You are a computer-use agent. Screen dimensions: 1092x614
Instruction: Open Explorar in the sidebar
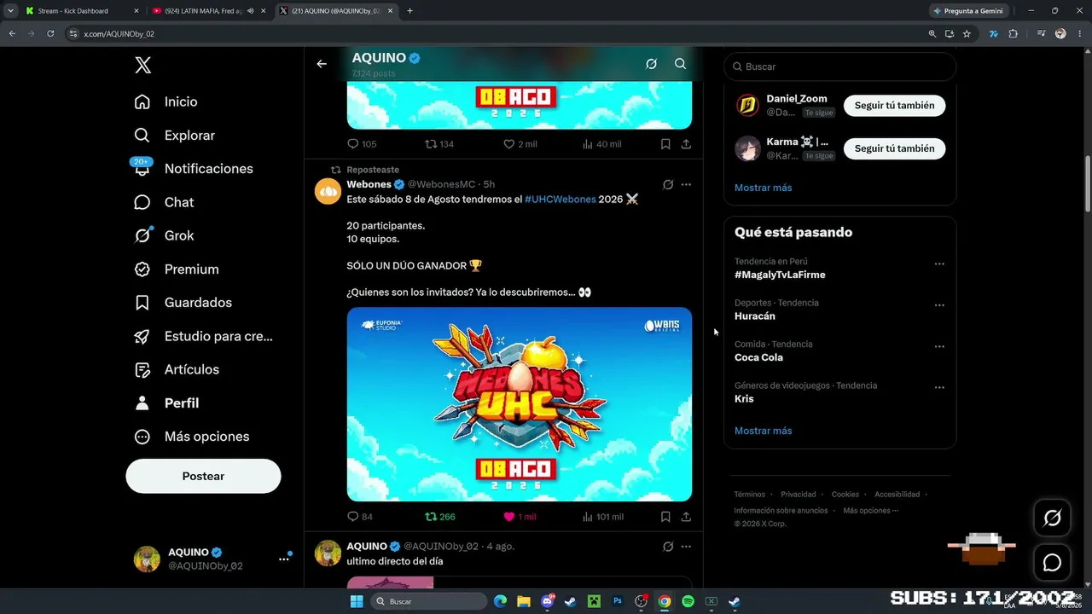tap(174, 136)
